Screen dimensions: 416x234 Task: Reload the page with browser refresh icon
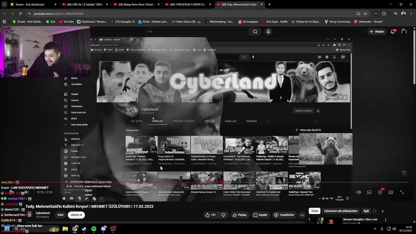(20, 14)
